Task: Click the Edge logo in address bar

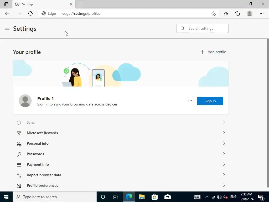Action: click(44, 13)
